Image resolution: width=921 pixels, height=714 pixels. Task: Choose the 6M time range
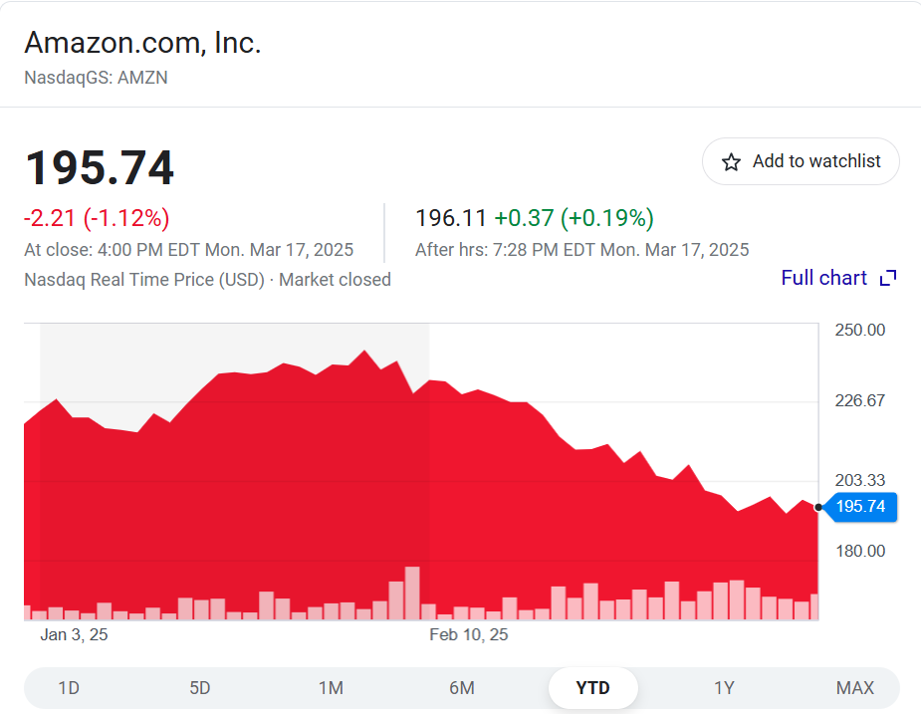pos(462,688)
